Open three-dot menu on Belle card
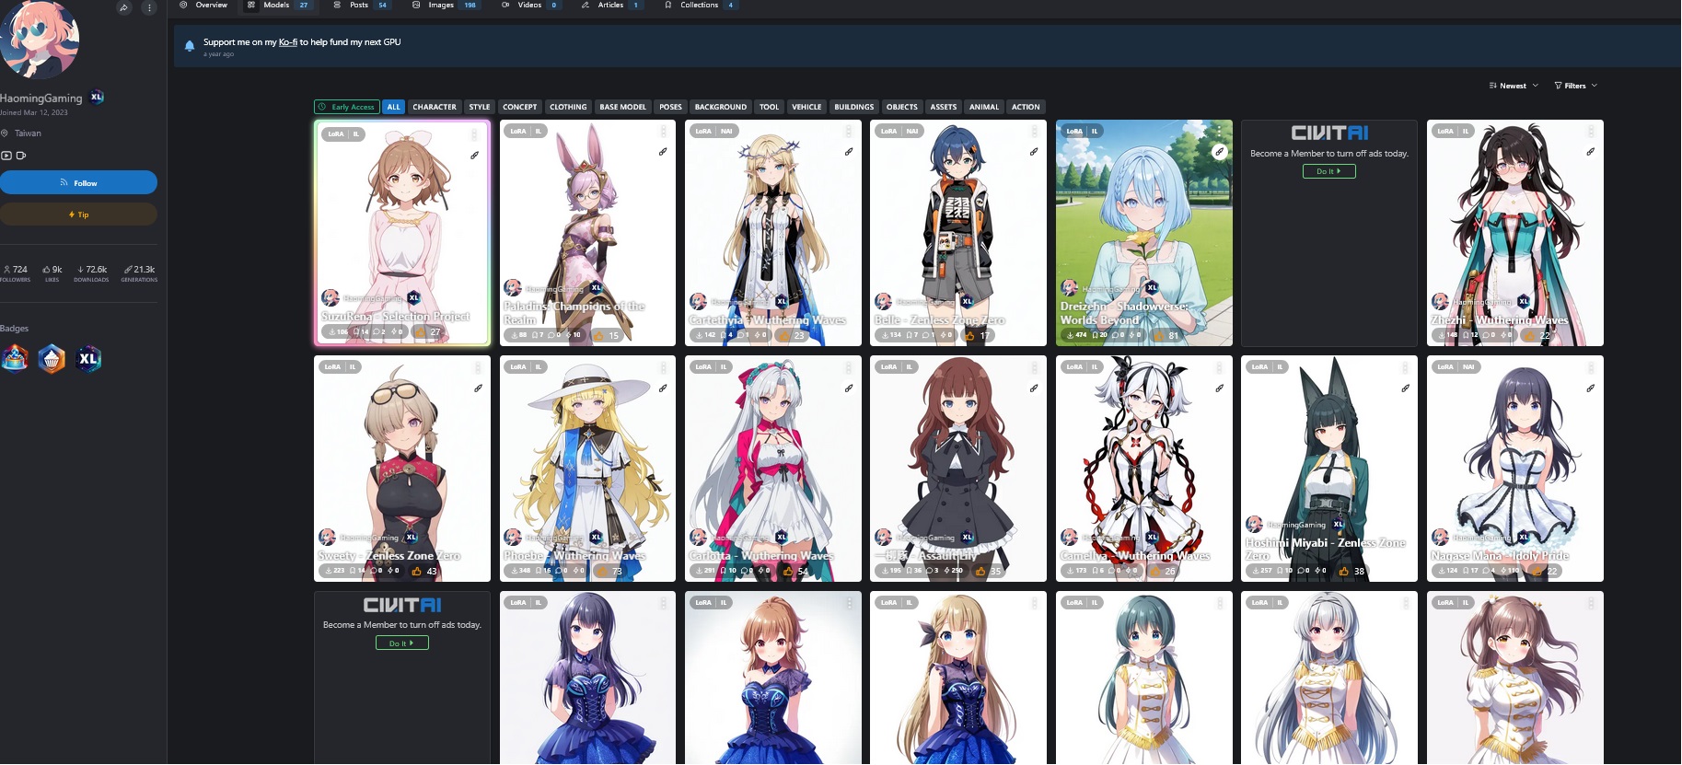This screenshot has width=1682, height=765. [1034, 131]
